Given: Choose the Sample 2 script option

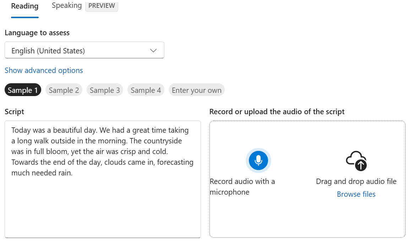Looking at the screenshot, I should (x=64, y=90).
